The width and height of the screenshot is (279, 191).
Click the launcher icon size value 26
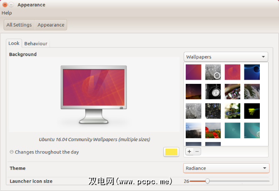(186, 181)
